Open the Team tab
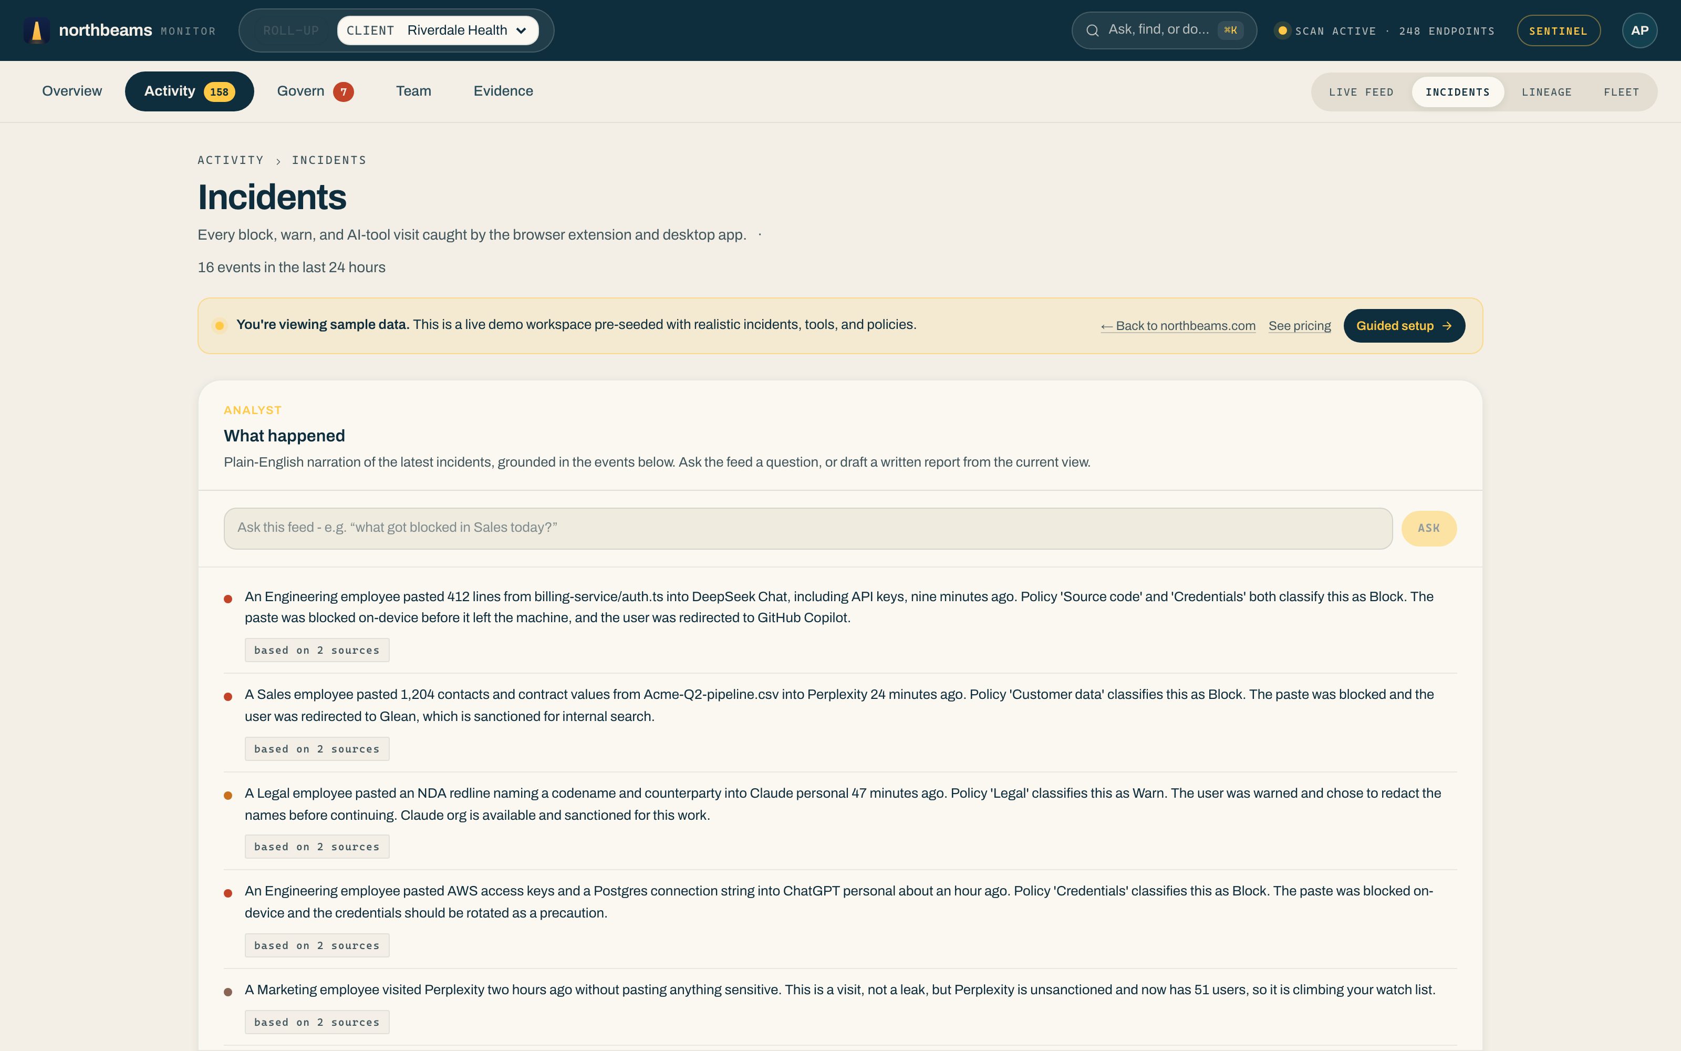This screenshot has width=1681, height=1051. click(413, 91)
